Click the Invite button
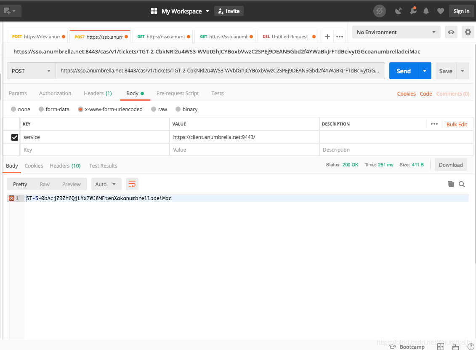Screen dimensions: 476x350 coord(229,11)
